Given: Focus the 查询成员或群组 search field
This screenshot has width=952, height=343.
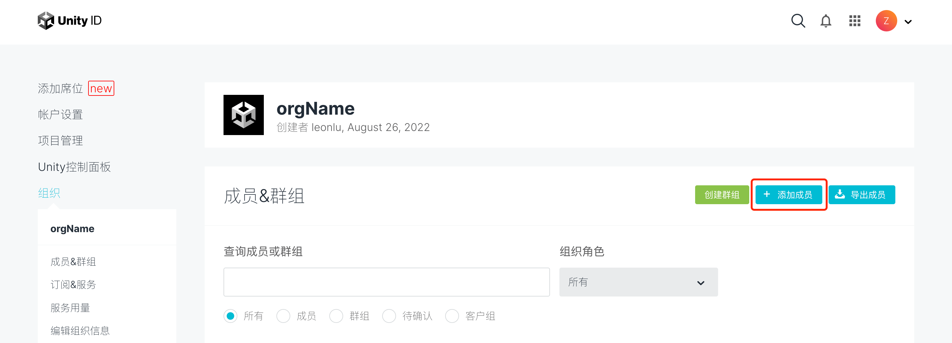Looking at the screenshot, I should click(x=386, y=282).
